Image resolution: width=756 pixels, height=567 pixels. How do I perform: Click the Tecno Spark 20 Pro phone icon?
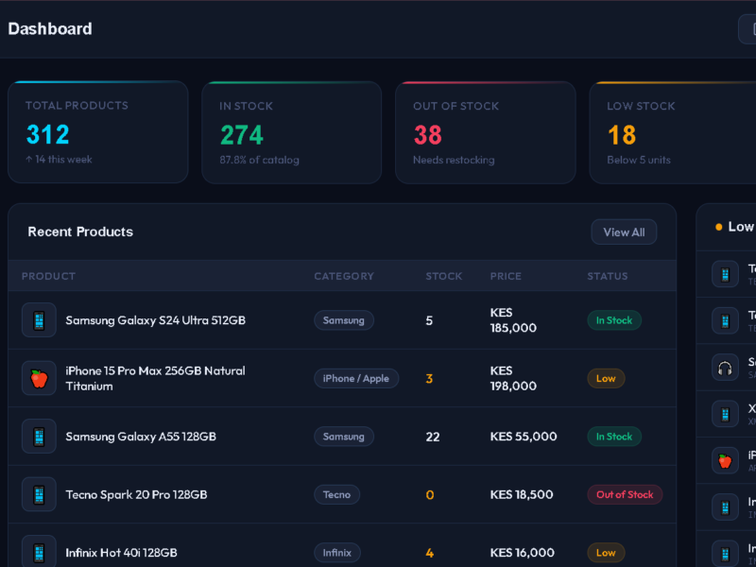coord(39,494)
